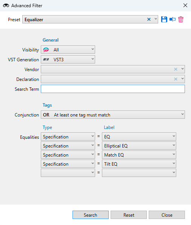Viewport: 191px width, 225px height.
Task: Clear the Vendor field with X
Action: coord(176,69)
